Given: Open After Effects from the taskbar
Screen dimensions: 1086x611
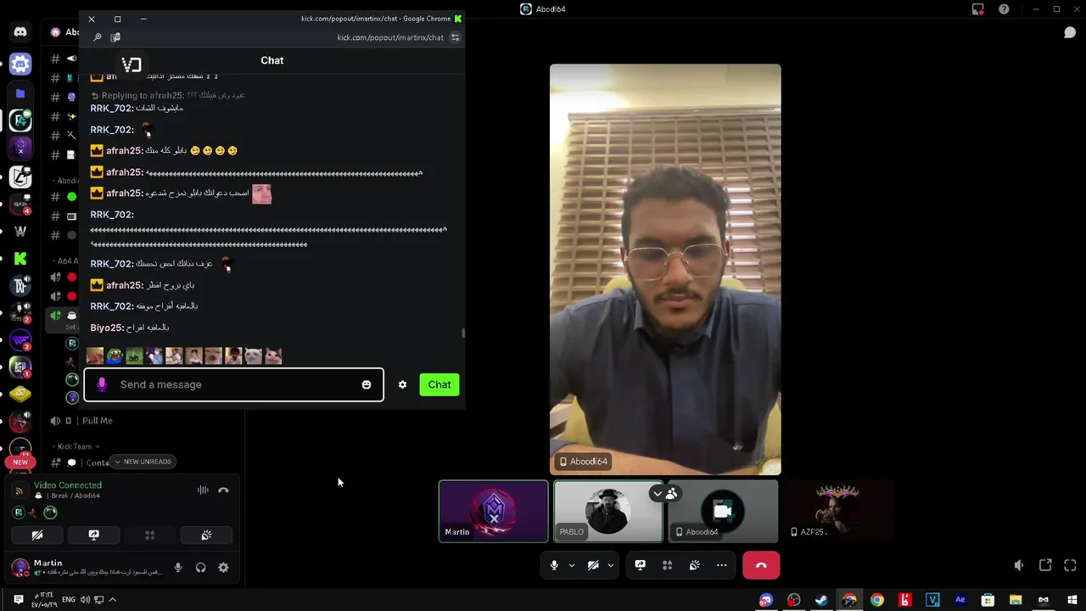Looking at the screenshot, I should tap(960, 600).
